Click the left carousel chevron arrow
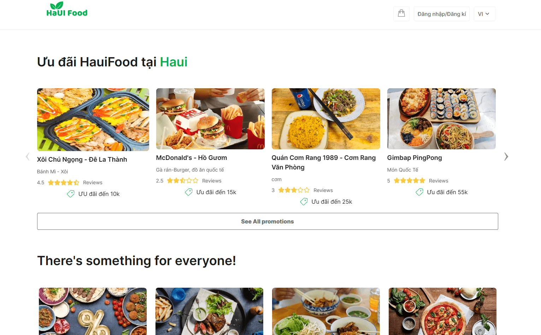 coord(28,156)
